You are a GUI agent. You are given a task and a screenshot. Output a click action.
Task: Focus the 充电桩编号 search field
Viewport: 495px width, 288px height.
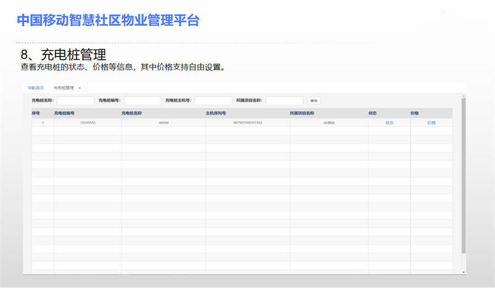142,101
